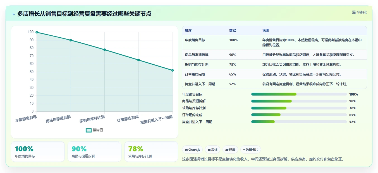
Task: Click the 数据卡片 tag
Action: click(250, 150)
